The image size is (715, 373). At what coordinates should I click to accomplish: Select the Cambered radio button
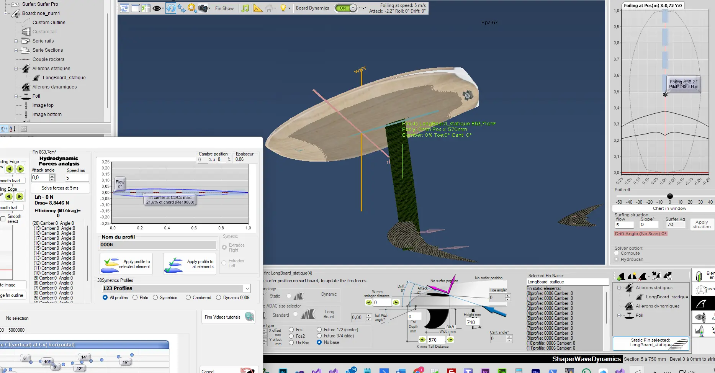(x=188, y=298)
